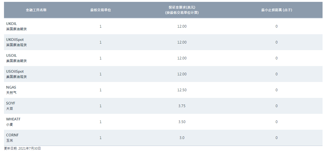This screenshot has height=152, width=326.
Task: Click the 更新日期 2021年7月30日 text
Action: [23, 149]
